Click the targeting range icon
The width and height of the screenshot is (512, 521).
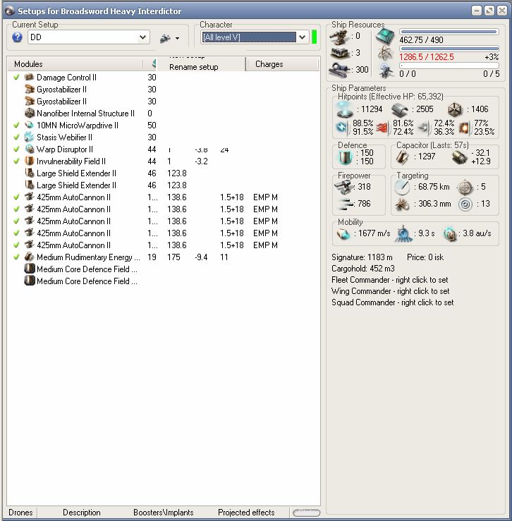point(402,187)
